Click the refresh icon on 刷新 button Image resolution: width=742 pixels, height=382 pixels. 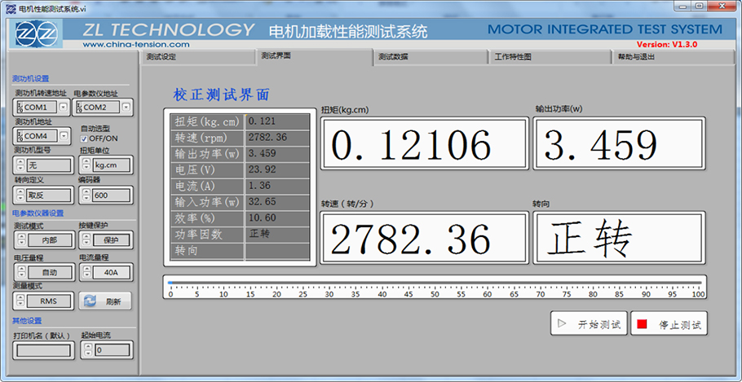(x=90, y=301)
